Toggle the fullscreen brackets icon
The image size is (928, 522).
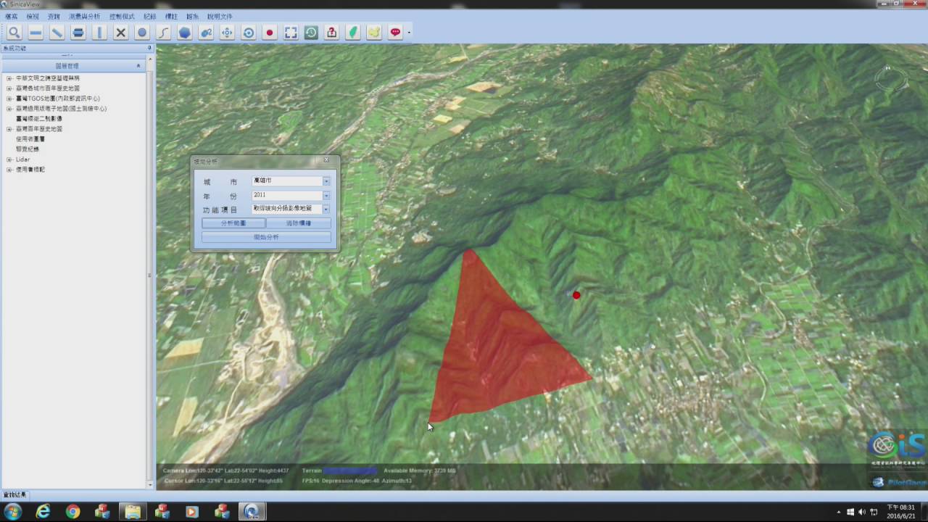(x=291, y=33)
